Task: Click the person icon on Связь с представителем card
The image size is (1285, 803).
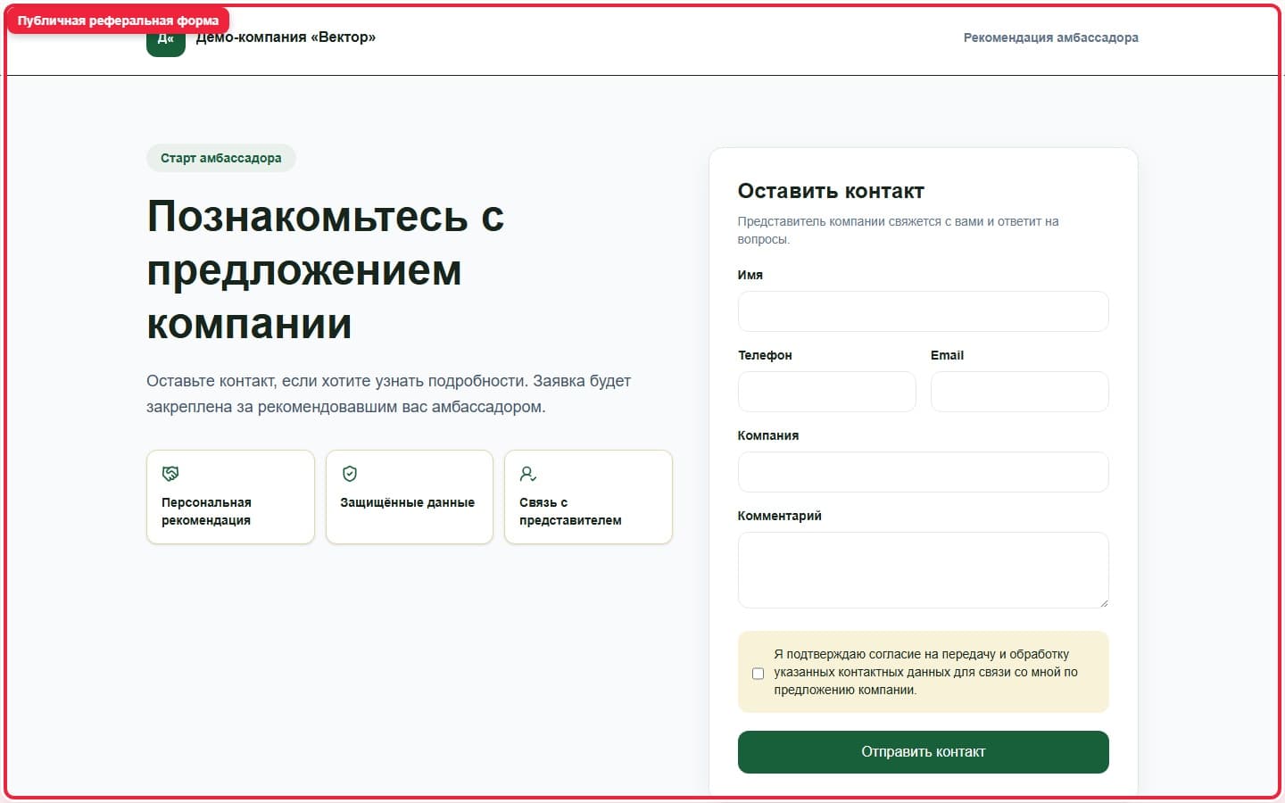Action: (x=528, y=474)
